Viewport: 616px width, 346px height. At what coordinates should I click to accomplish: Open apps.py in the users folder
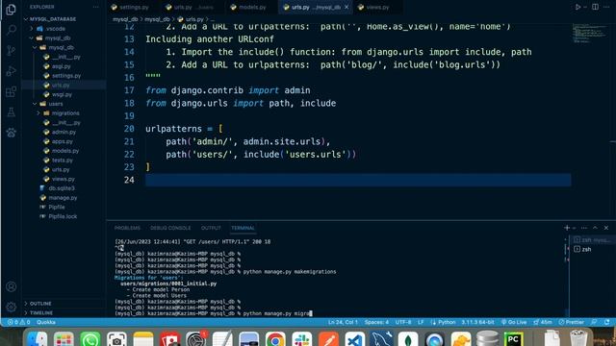pyautogui.click(x=64, y=141)
